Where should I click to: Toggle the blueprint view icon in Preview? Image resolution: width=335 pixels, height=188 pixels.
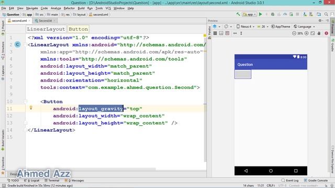pyautogui.click(x=221, y=33)
